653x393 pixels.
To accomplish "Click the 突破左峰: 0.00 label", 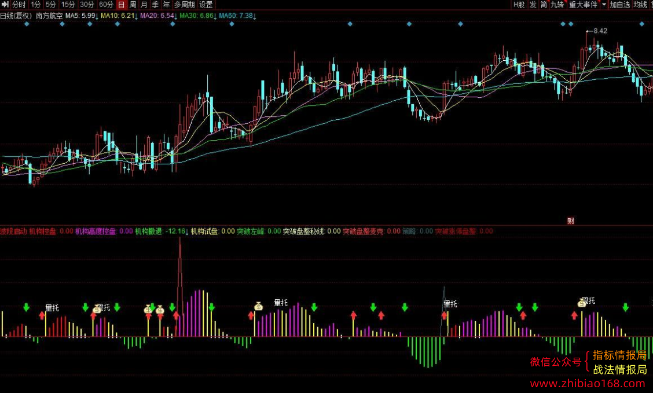I will click(259, 231).
